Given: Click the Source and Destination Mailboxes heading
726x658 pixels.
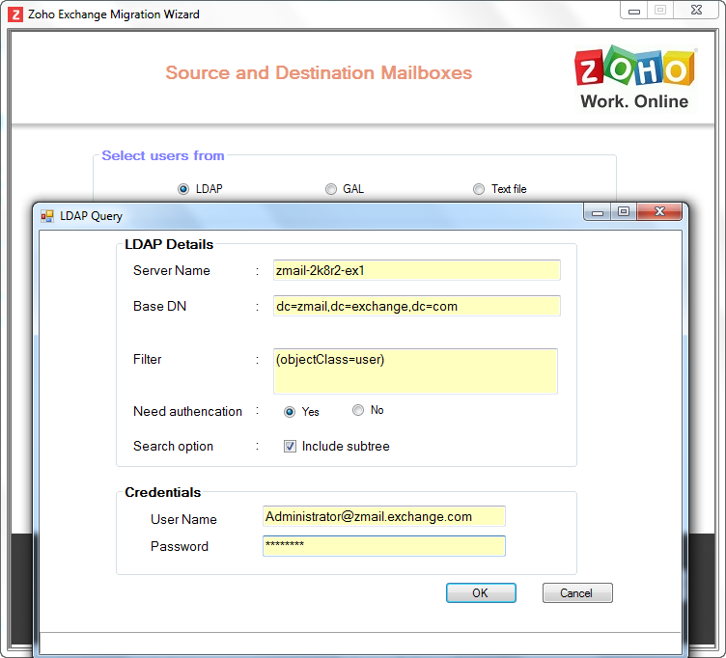Looking at the screenshot, I should 319,73.
